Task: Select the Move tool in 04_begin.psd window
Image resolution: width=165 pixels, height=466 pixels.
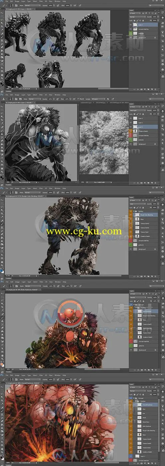Action: pos(2,14)
